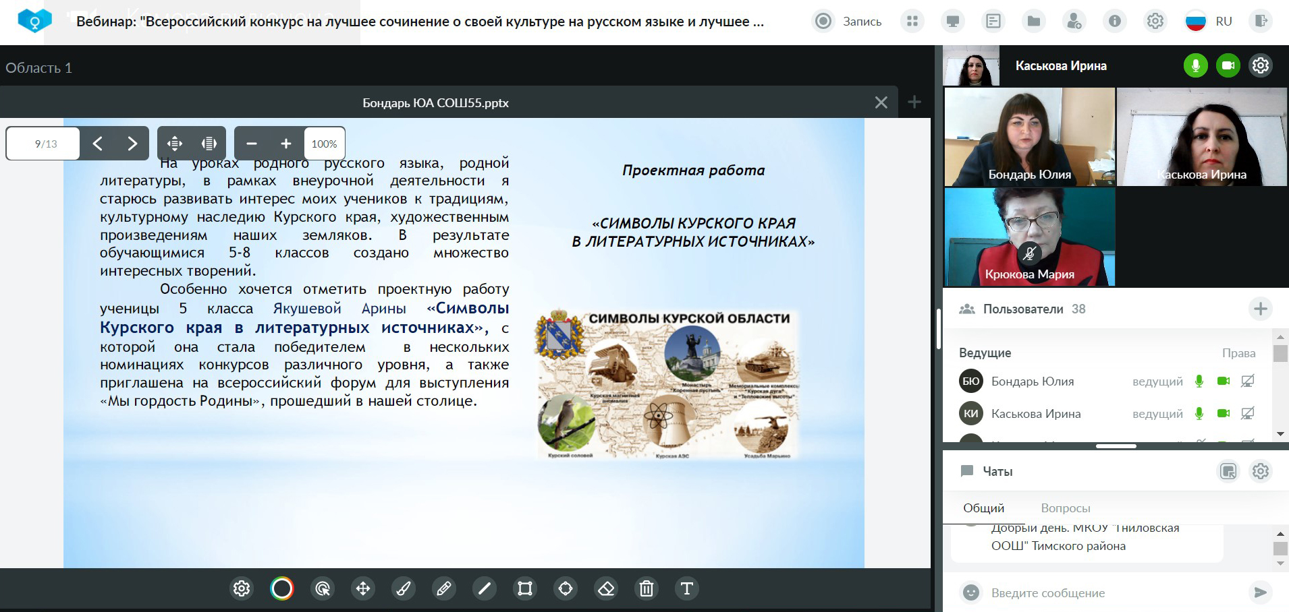1289x612 pixels.
Task: Click Пользователи 38 header
Action: (1022, 309)
